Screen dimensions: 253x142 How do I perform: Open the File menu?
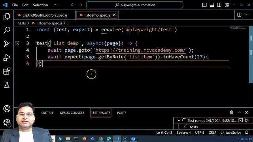(15, 5)
